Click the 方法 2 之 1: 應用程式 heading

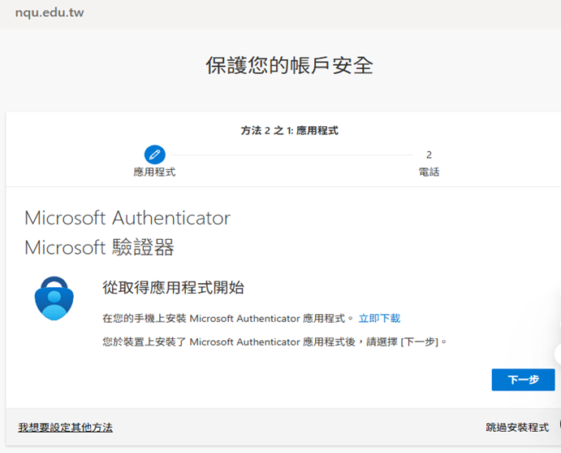click(x=289, y=130)
